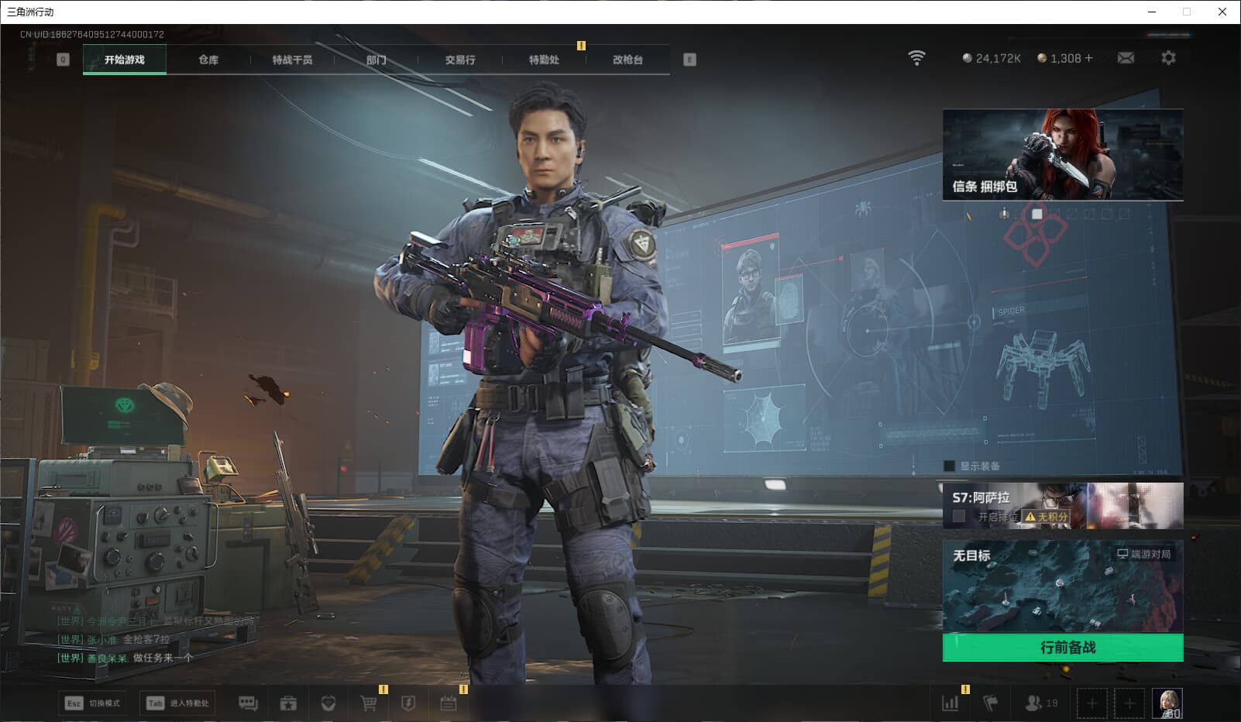Select the highlighted white banner page indicator
The height and width of the screenshot is (722, 1241).
(1037, 213)
